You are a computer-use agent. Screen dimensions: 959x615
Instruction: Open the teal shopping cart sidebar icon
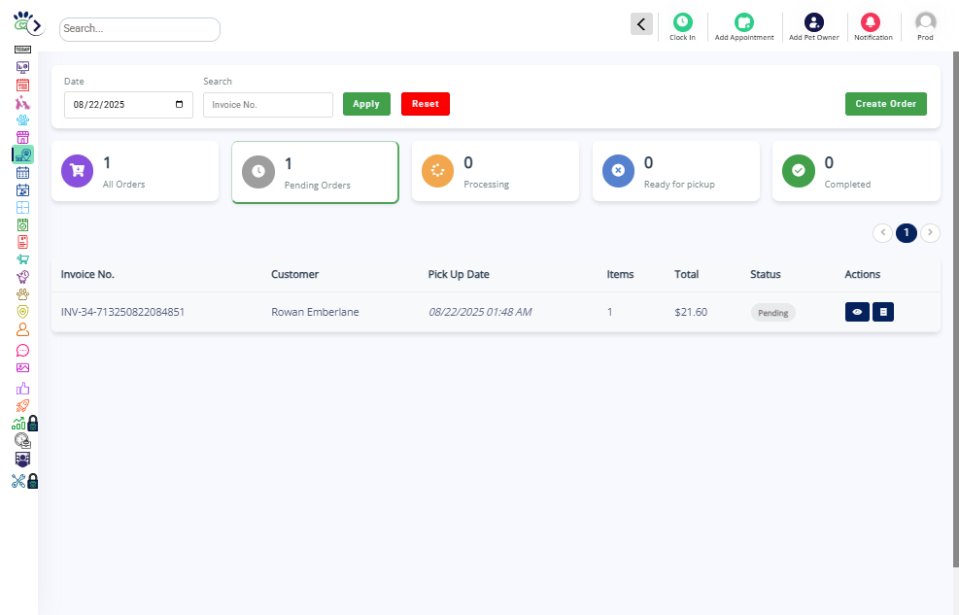click(x=22, y=259)
